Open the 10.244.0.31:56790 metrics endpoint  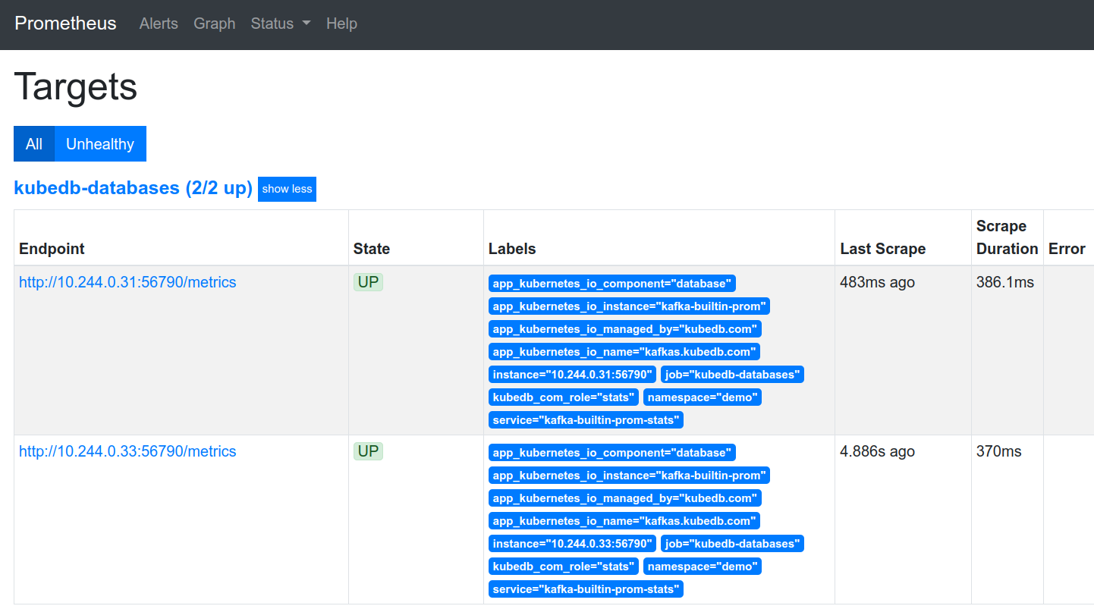127,282
